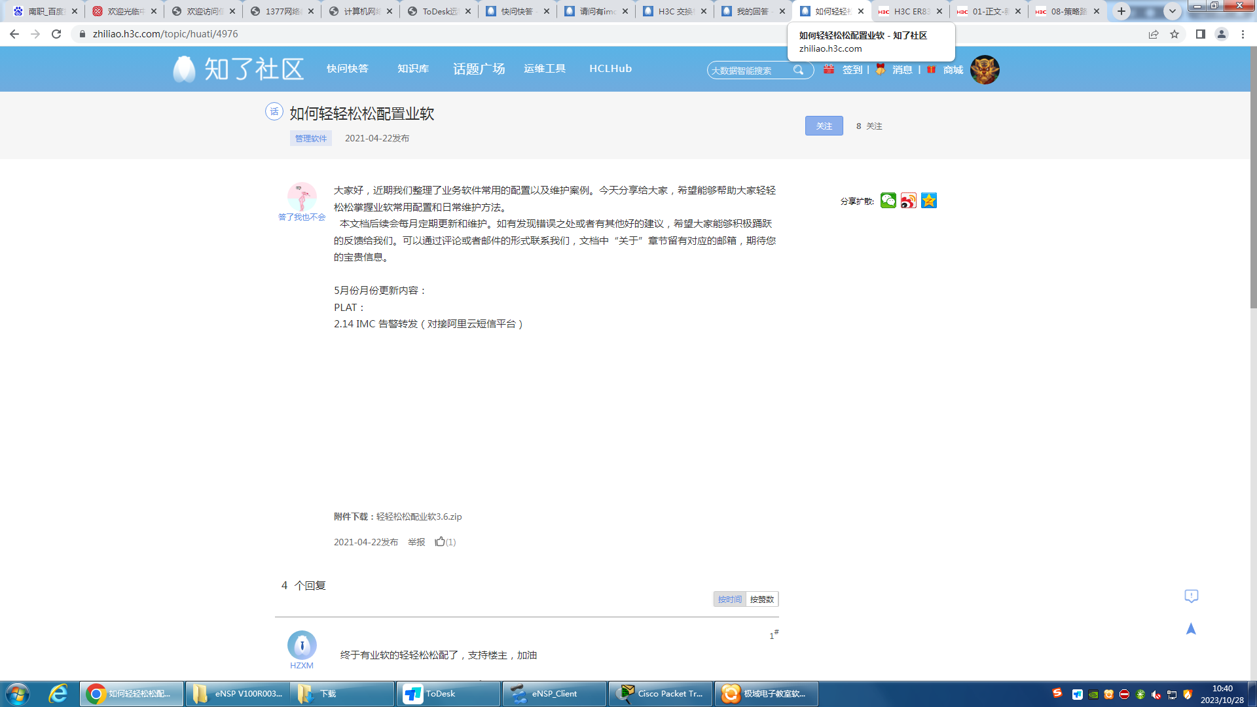
Task: Share to QQ Zone star icon
Action: point(928,201)
